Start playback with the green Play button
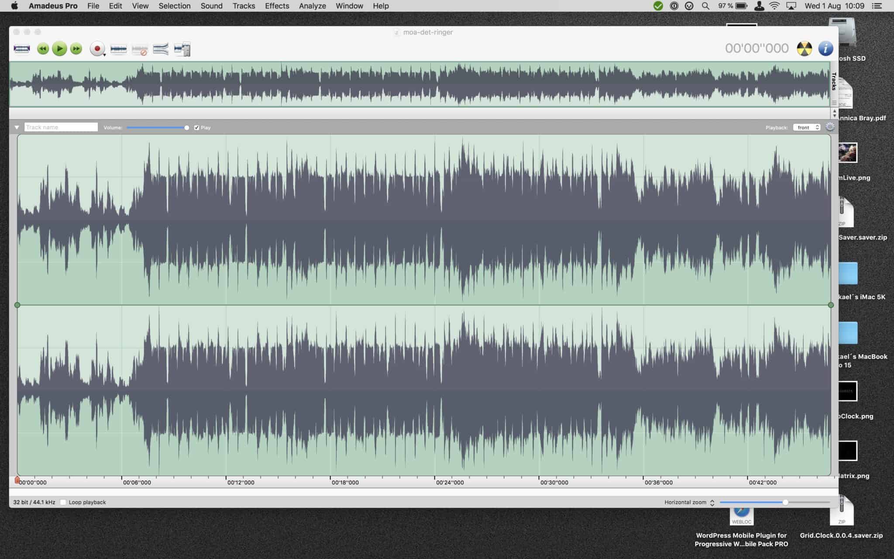Screen dimensions: 894x559 pos(59,48)
